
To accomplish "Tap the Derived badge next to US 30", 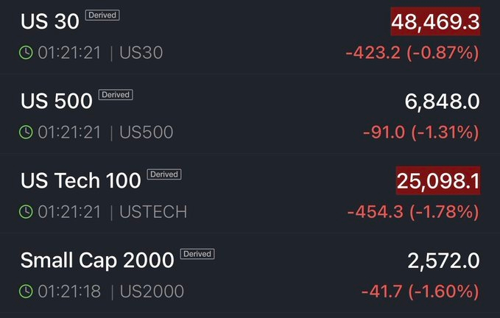I will 102,15.
